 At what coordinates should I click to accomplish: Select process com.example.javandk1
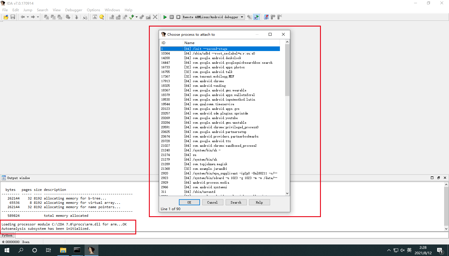220,169
